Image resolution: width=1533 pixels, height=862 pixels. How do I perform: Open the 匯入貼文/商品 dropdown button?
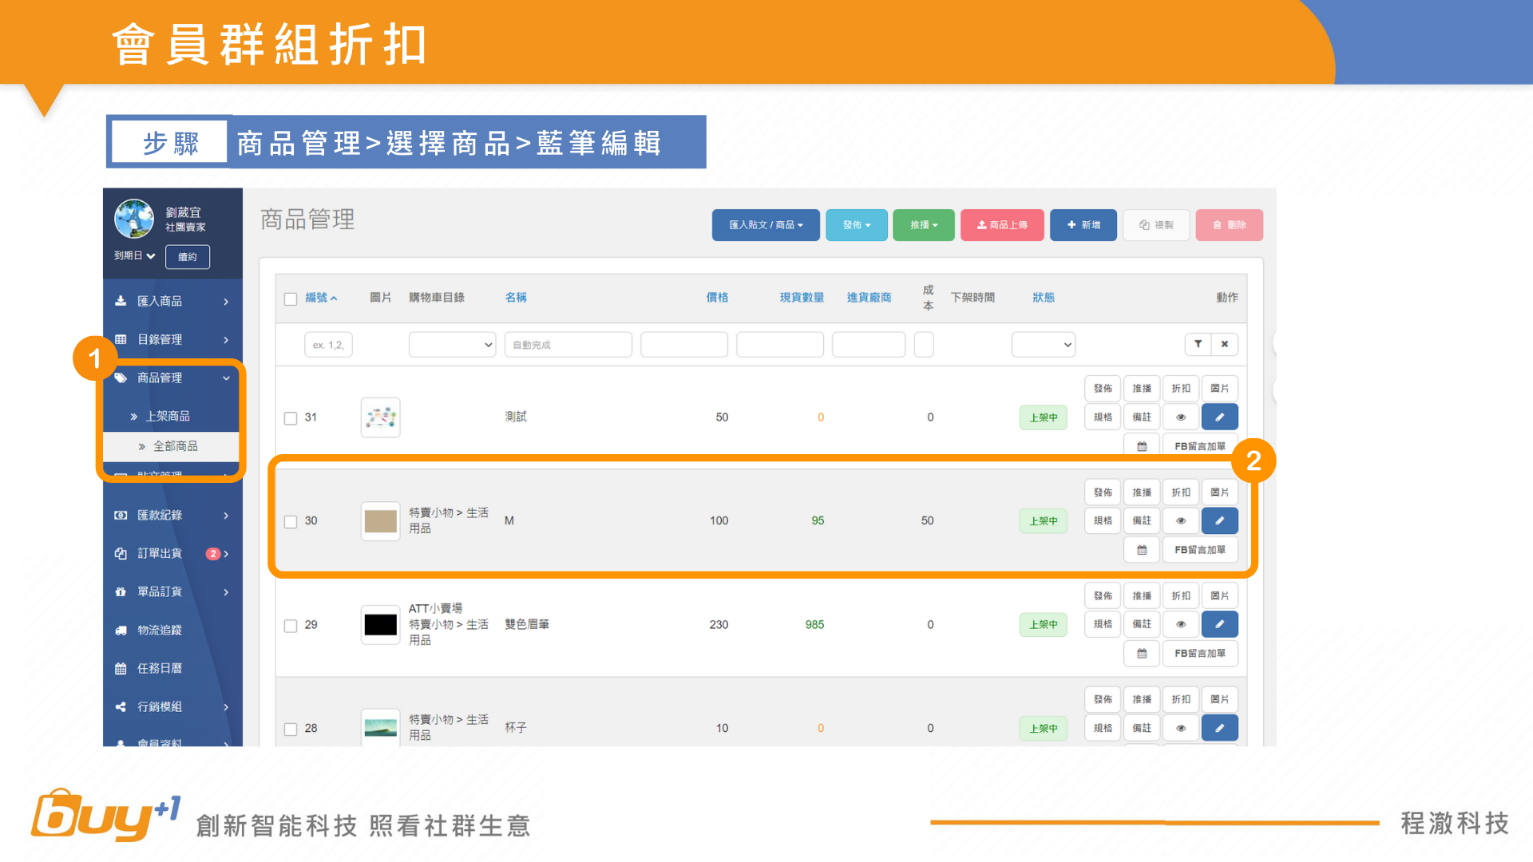point(765,225)
